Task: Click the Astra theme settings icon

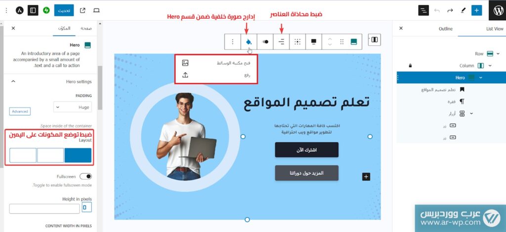Action: pyautogui.click(x=20, y=10)
